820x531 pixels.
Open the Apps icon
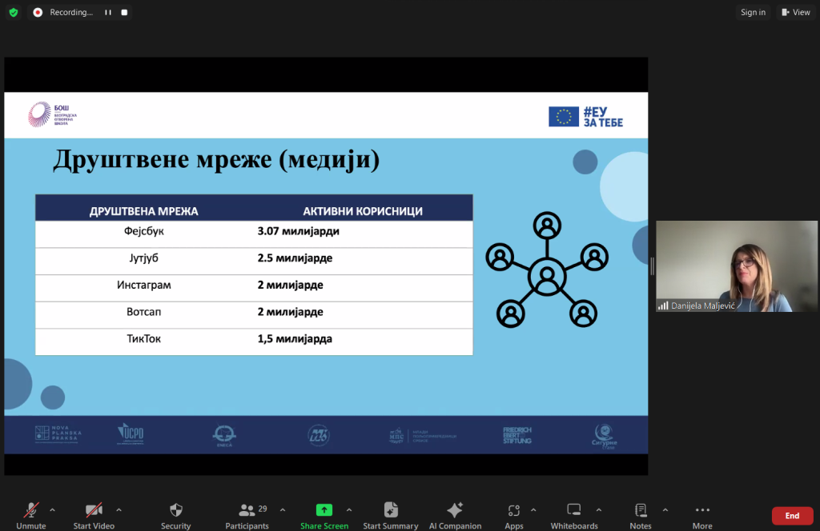[514, 510]
